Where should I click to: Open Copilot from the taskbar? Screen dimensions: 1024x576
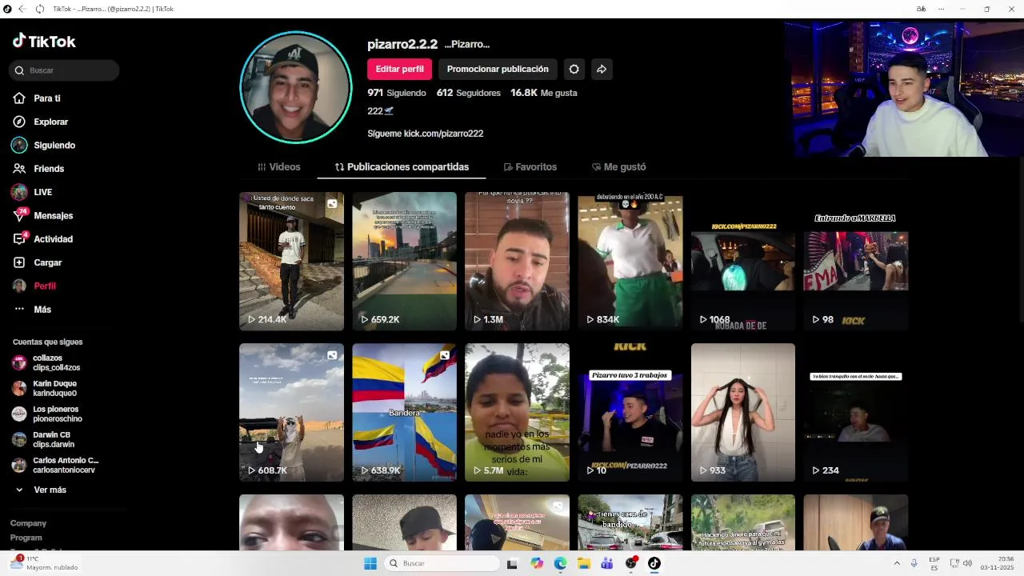536,563
